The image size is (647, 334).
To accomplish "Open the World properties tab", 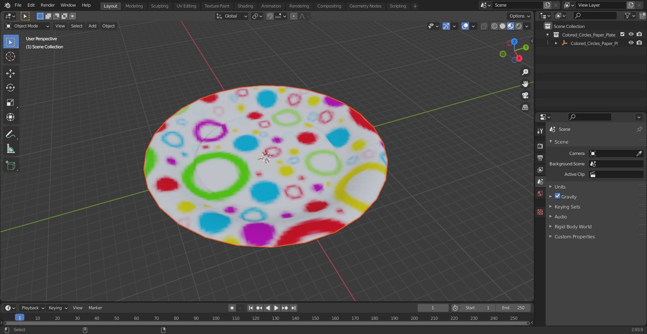I will (540, 193).
